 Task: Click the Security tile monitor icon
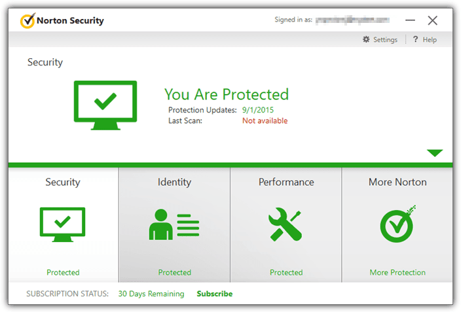(x=63, y=224)
